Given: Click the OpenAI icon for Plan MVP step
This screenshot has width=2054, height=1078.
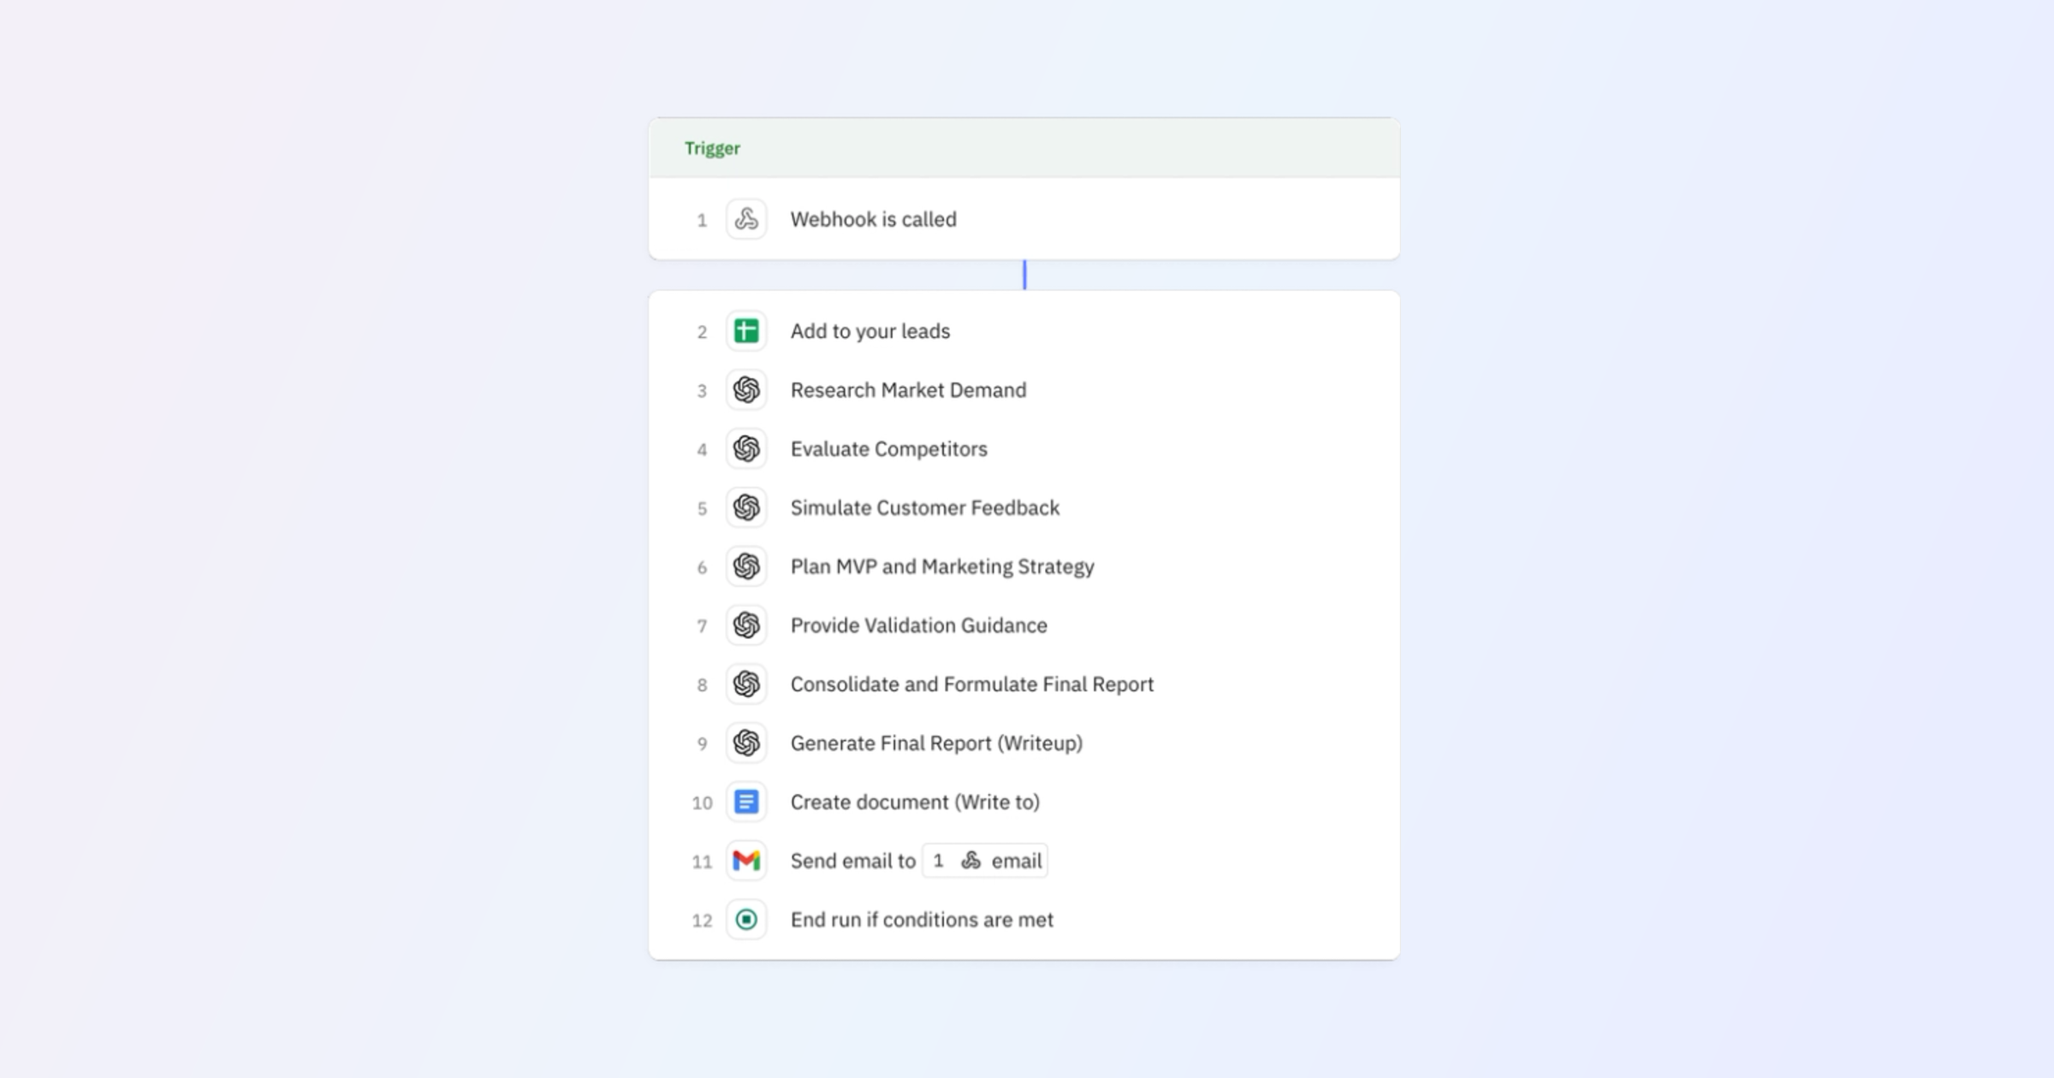Looking at the screenshot, I should pyautogui.click(x=745, y=566).
